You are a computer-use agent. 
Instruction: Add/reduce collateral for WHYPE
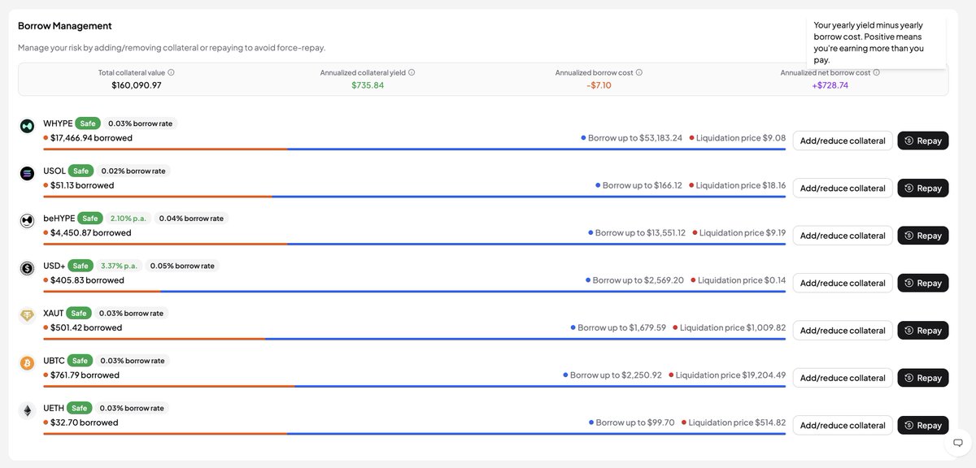click(x=843, y=141)
